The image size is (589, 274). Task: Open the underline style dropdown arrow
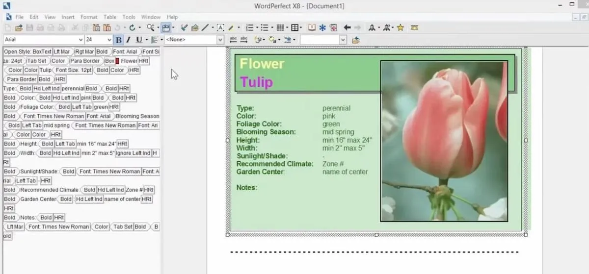[x=146, y=40]
